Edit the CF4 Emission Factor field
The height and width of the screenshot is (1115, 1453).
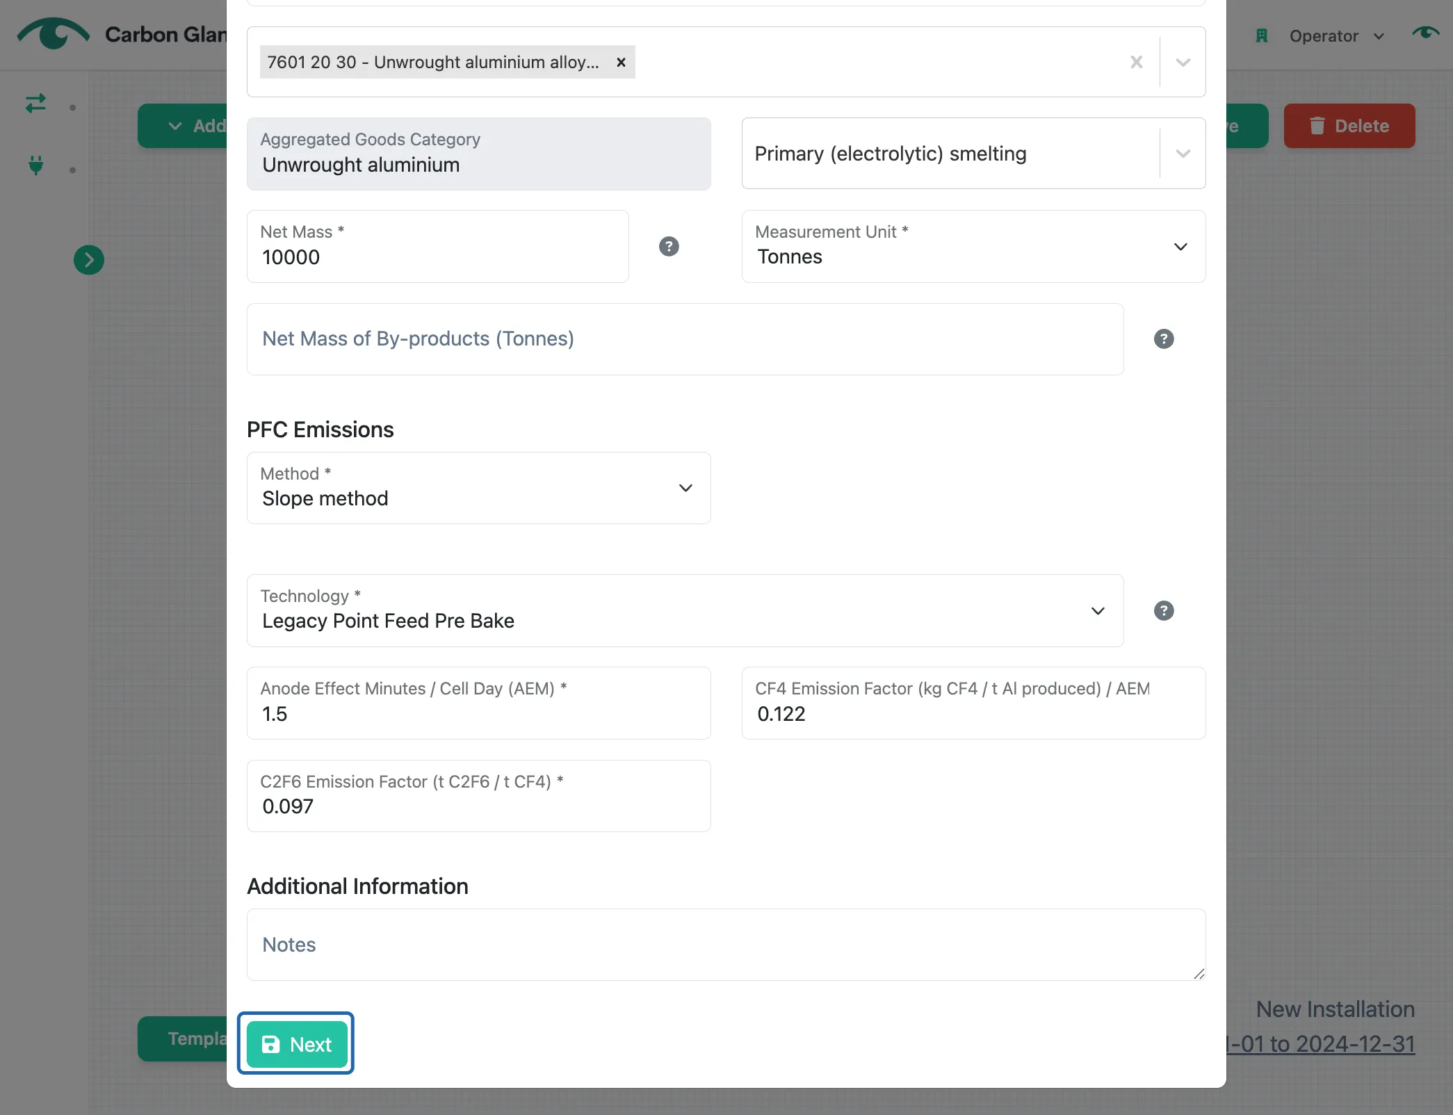pyautogui.click(x=973, y=703)
